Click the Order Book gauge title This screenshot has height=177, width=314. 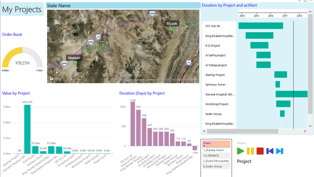[12, 35]
